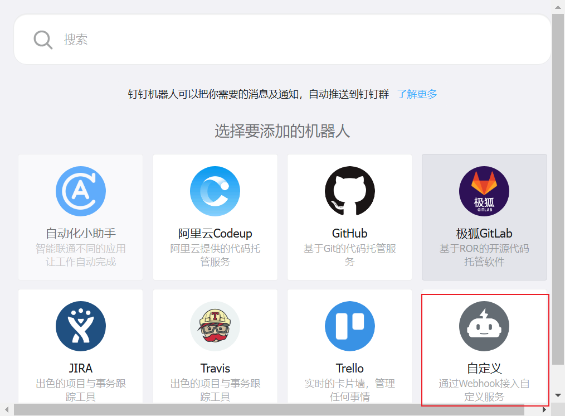Click the GitHub title text
Screen dimensions: 565x416
click(x=349, y=233)
